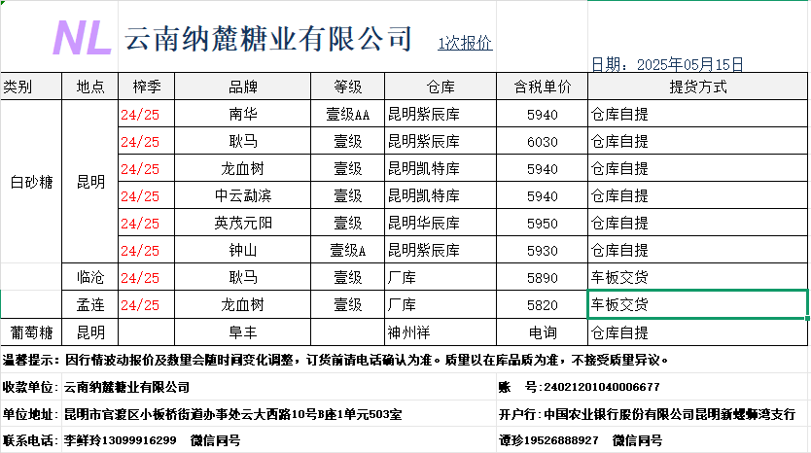
Task: Click the 阜丰 brand cell
Action: pyautogui.click(x=243, y=331)
